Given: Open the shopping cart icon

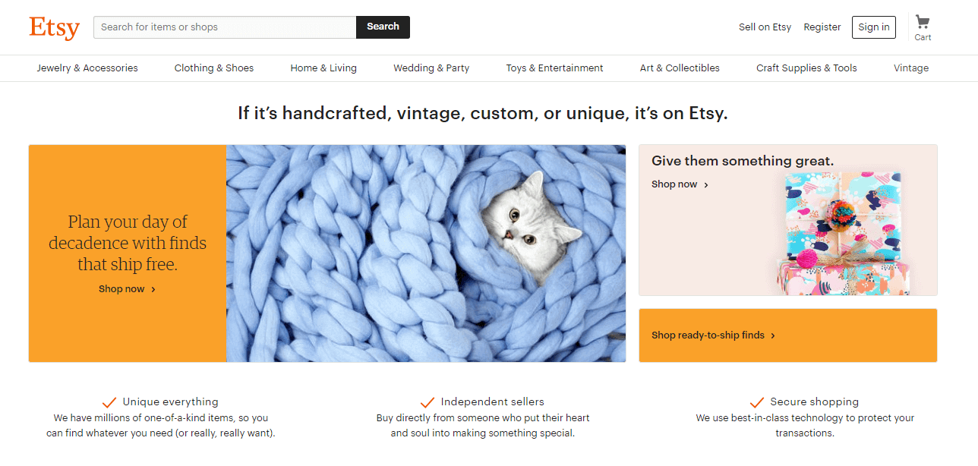Looking at the screenshot, I should pos(923,23).
